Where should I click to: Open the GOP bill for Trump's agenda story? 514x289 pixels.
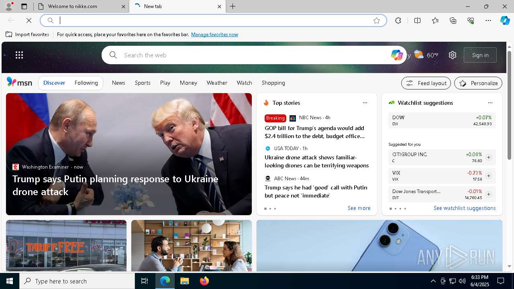coord(314,132)
